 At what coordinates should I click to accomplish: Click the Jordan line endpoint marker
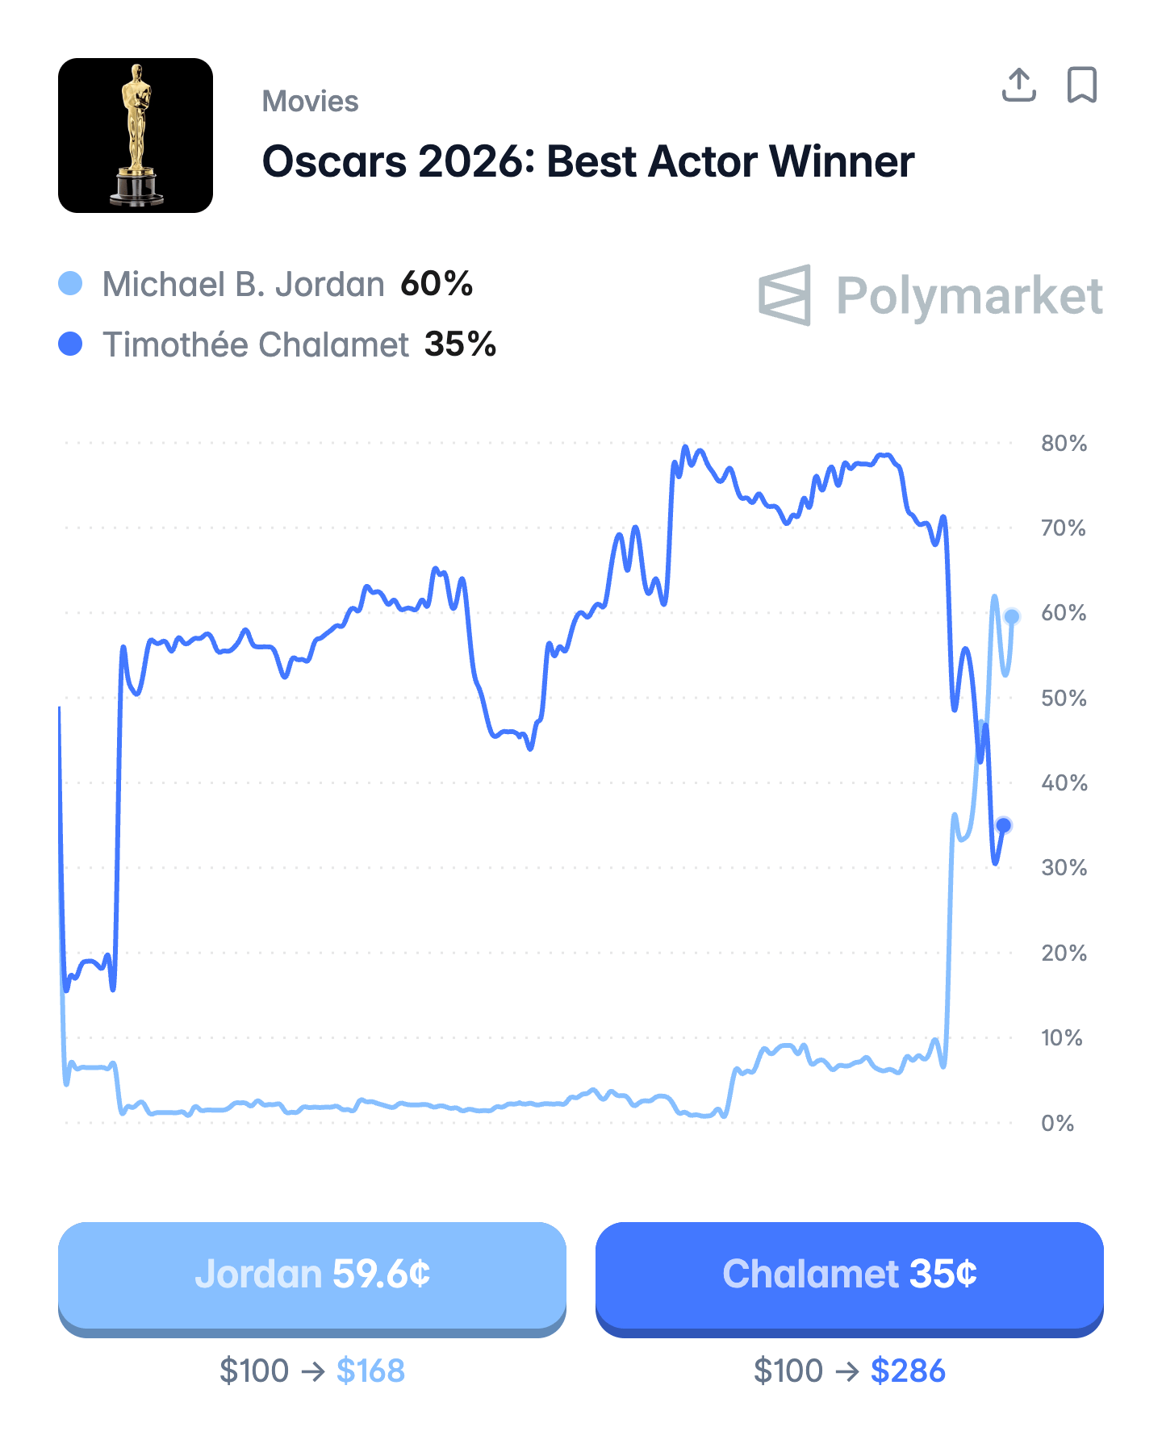1012,616
